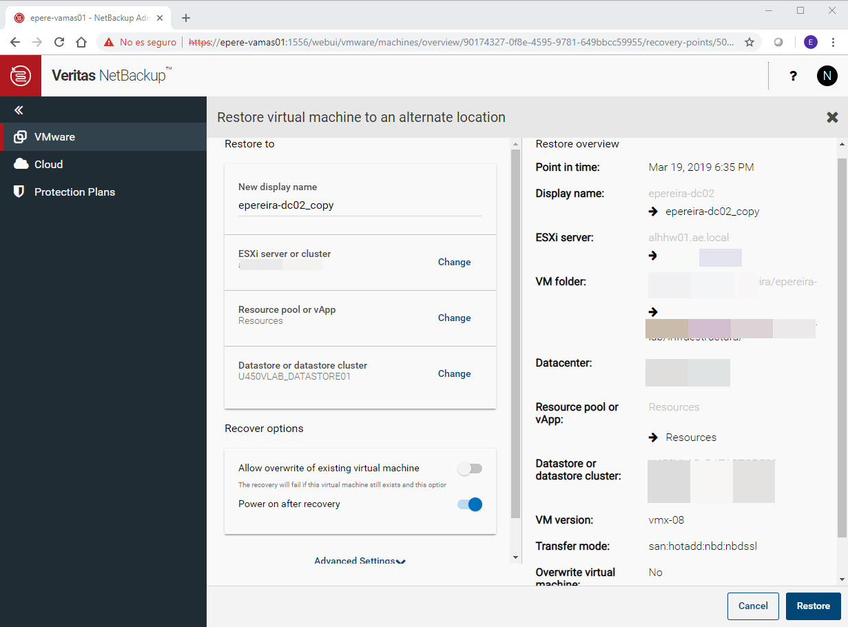848x627 pixels.
Task: Minimize the Chrome window
Action: coord(769,10)
